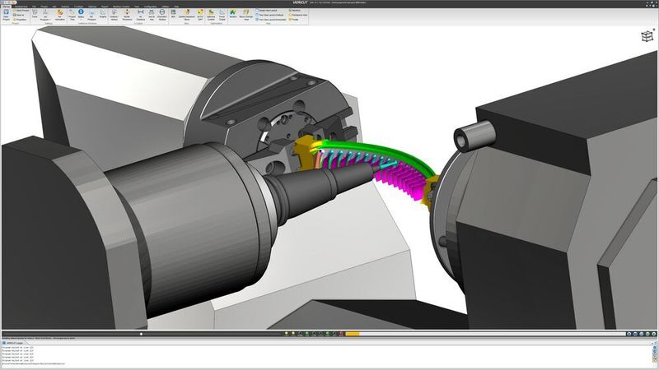Click the Workpiece View button
The image size is (659, 370).
(299, 15)
